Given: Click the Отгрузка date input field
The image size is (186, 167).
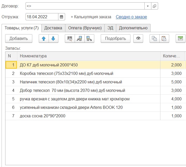Looking at the screenshot, I should pos(42,17).
